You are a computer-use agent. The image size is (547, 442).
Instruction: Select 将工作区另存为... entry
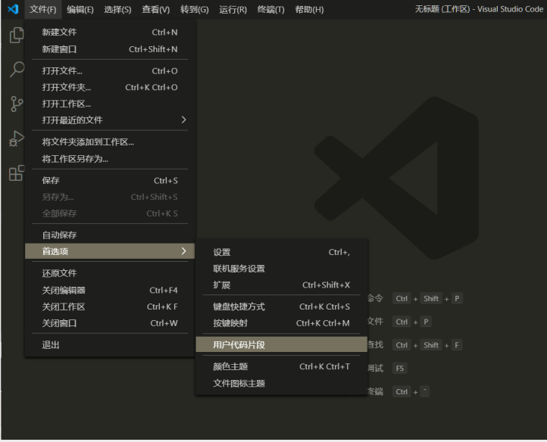(x=110, y=159)
